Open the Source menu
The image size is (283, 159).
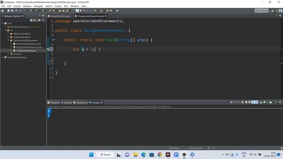pyautogui.click(x=17, y=6)
